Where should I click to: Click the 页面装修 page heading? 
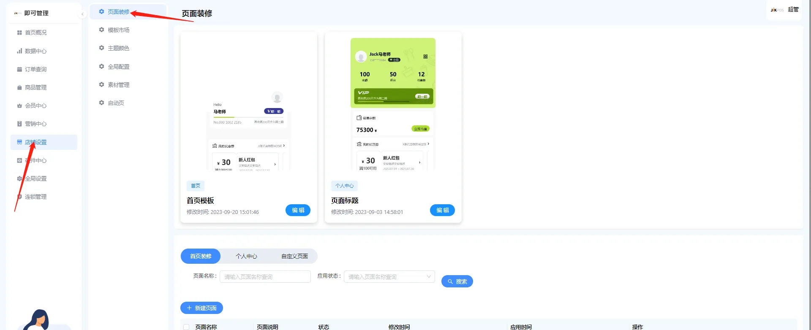[x=197, y=14]
